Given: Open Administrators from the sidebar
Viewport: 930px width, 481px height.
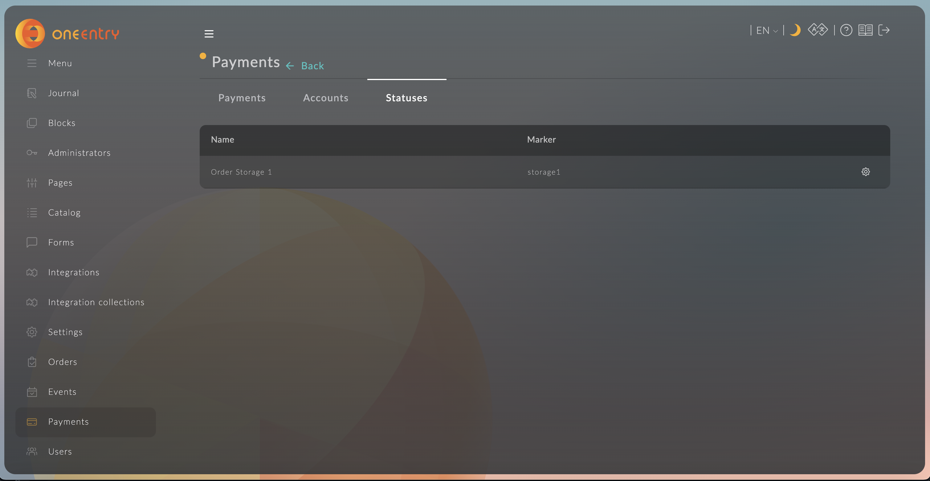Looking at the screenshot, I should [79, 153].
